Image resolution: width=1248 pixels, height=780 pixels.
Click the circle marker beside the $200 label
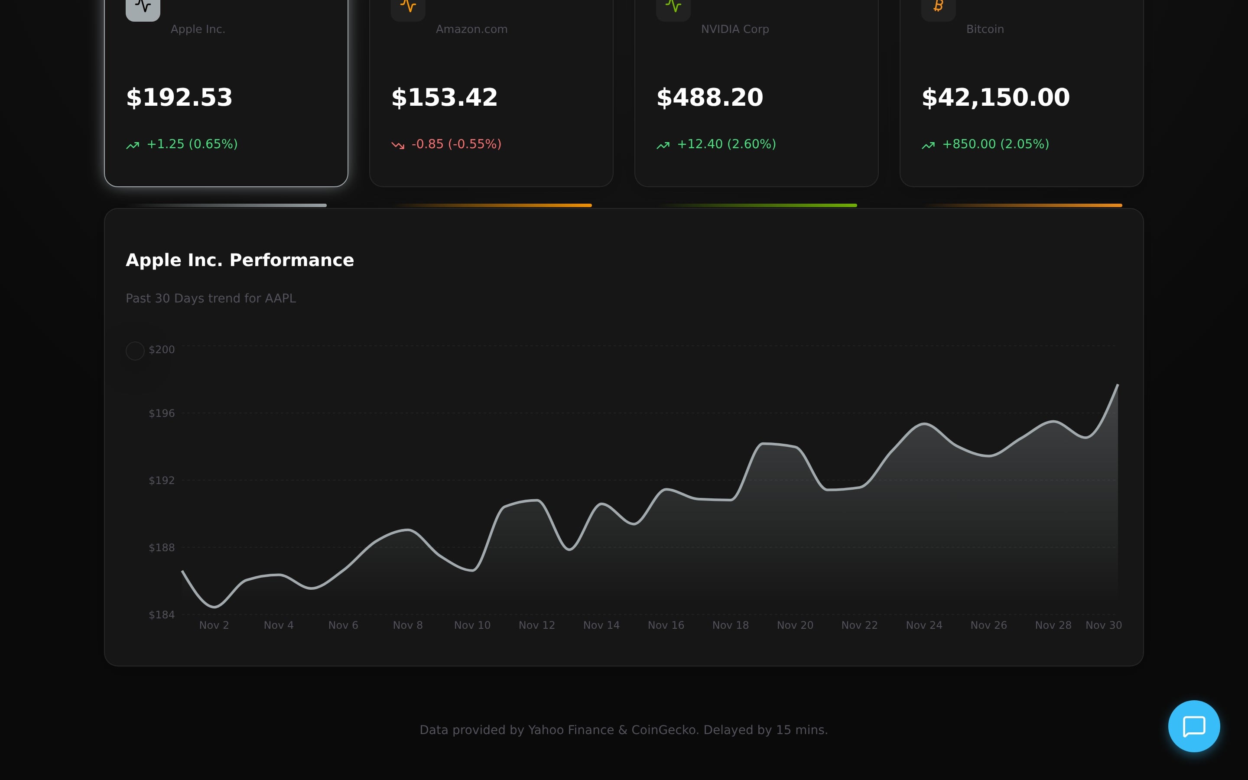tap(135, 351)
